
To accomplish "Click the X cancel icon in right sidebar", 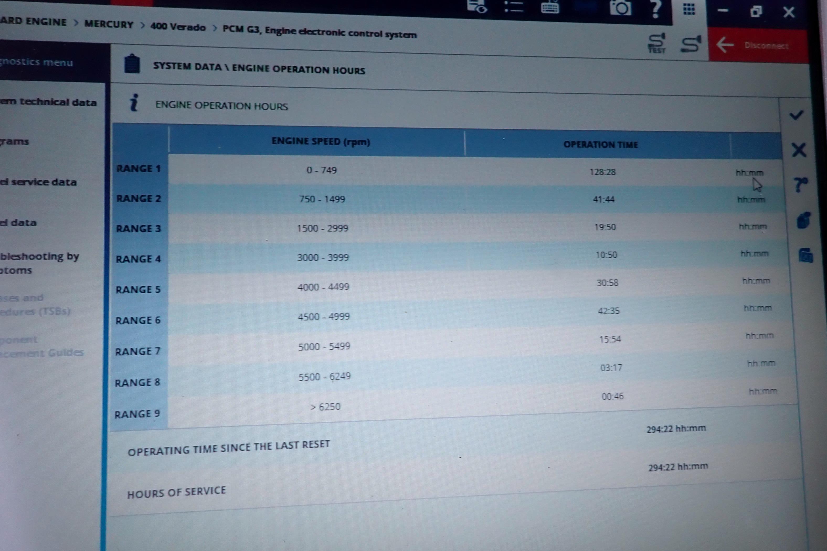I will [799, 150].
